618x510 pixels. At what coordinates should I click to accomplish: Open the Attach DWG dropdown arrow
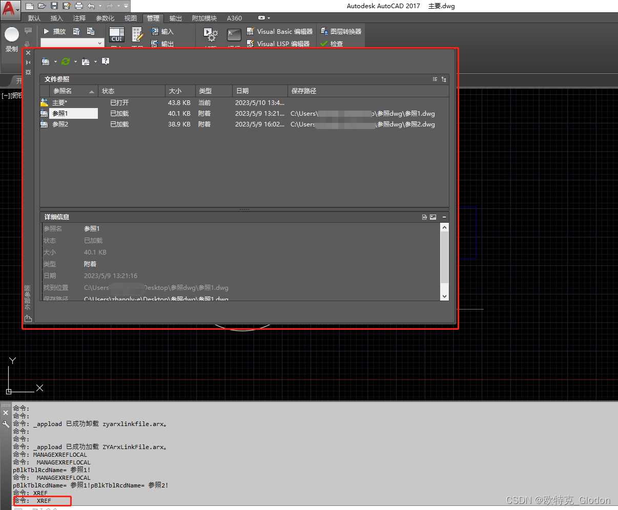pyautogui.click(x=55, y=61)
